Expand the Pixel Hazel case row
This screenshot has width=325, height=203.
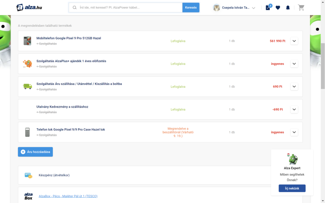[x=294, y=132]
